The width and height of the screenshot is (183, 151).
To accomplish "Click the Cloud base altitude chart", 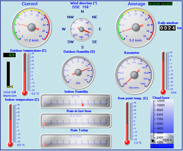I will click(x=162, y=124).
